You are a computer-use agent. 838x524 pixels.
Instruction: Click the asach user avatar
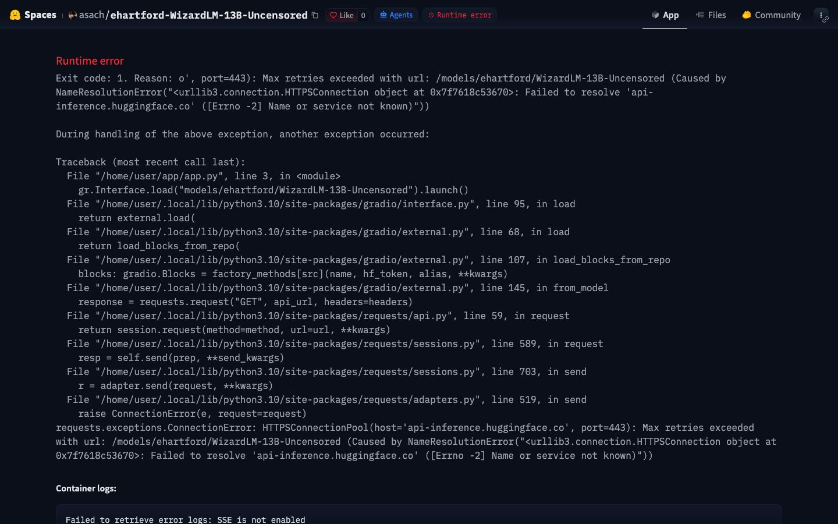coord(73,15)
